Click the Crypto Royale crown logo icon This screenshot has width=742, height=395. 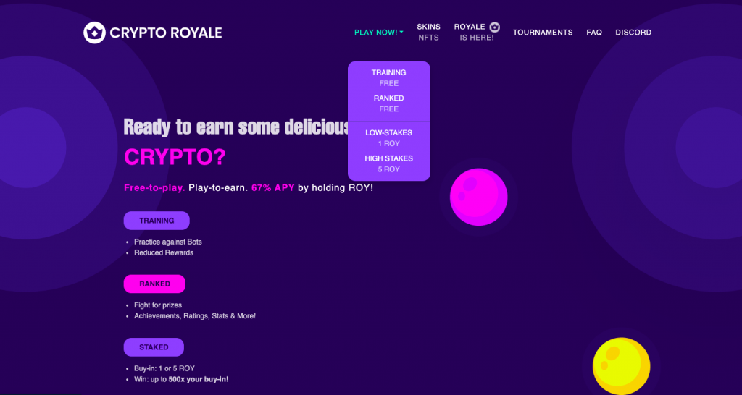tap(94, 33)
